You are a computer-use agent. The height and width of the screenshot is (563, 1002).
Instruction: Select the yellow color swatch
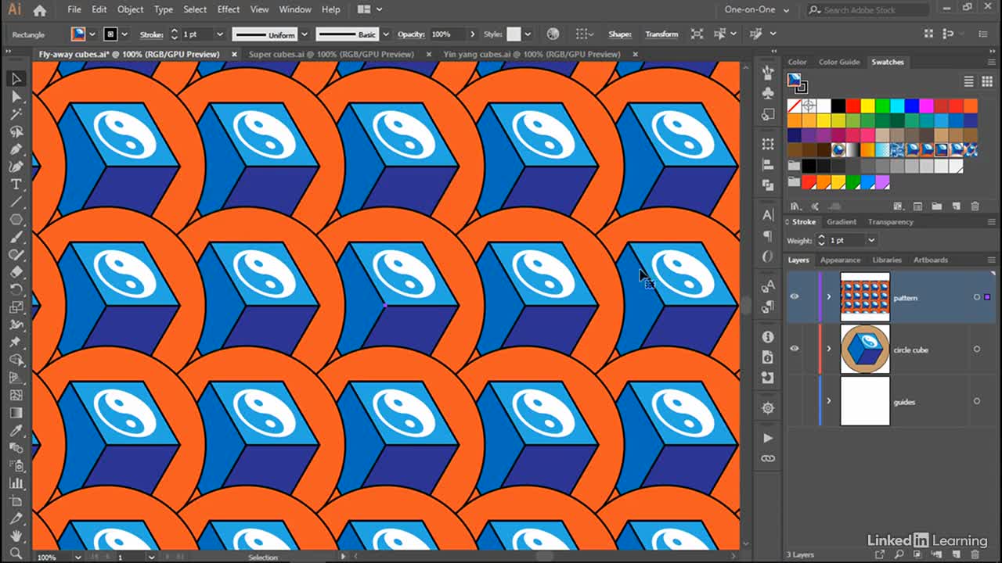867,106
